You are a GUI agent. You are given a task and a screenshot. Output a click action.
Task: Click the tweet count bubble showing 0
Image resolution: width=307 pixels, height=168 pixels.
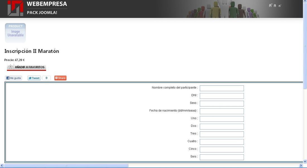click(46, 78)
